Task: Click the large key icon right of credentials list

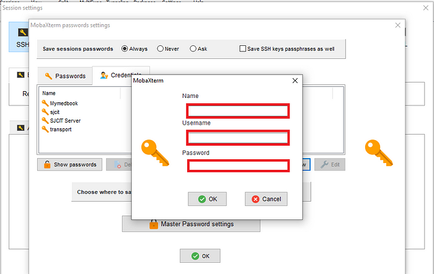Action: pos(379,152)
